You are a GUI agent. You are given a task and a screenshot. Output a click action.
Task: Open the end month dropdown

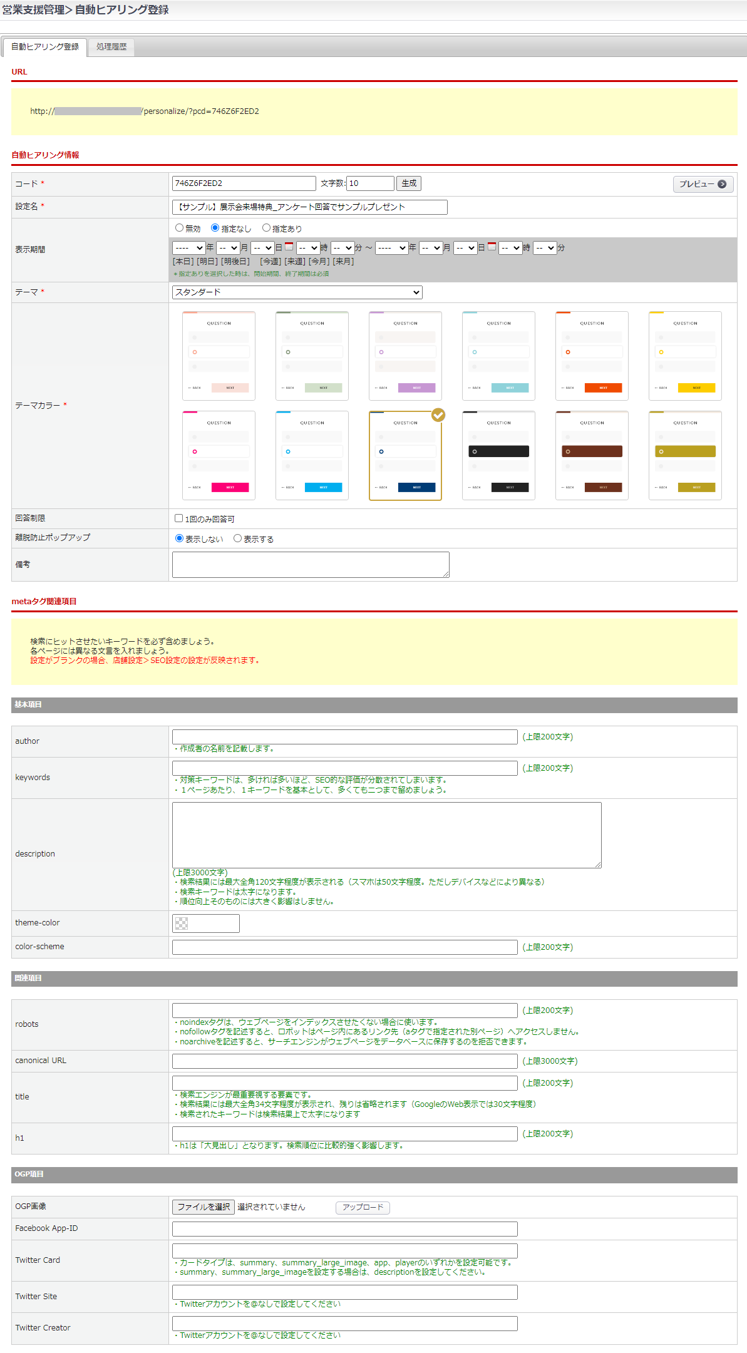(431, 248)
